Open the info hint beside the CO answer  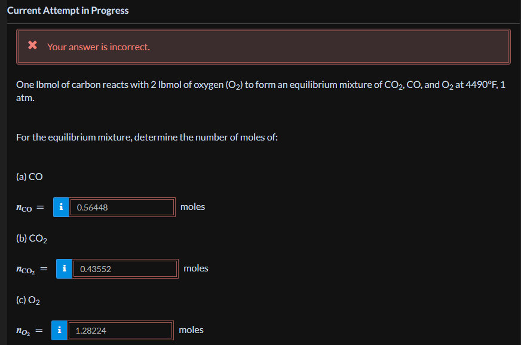coord(60,207)
